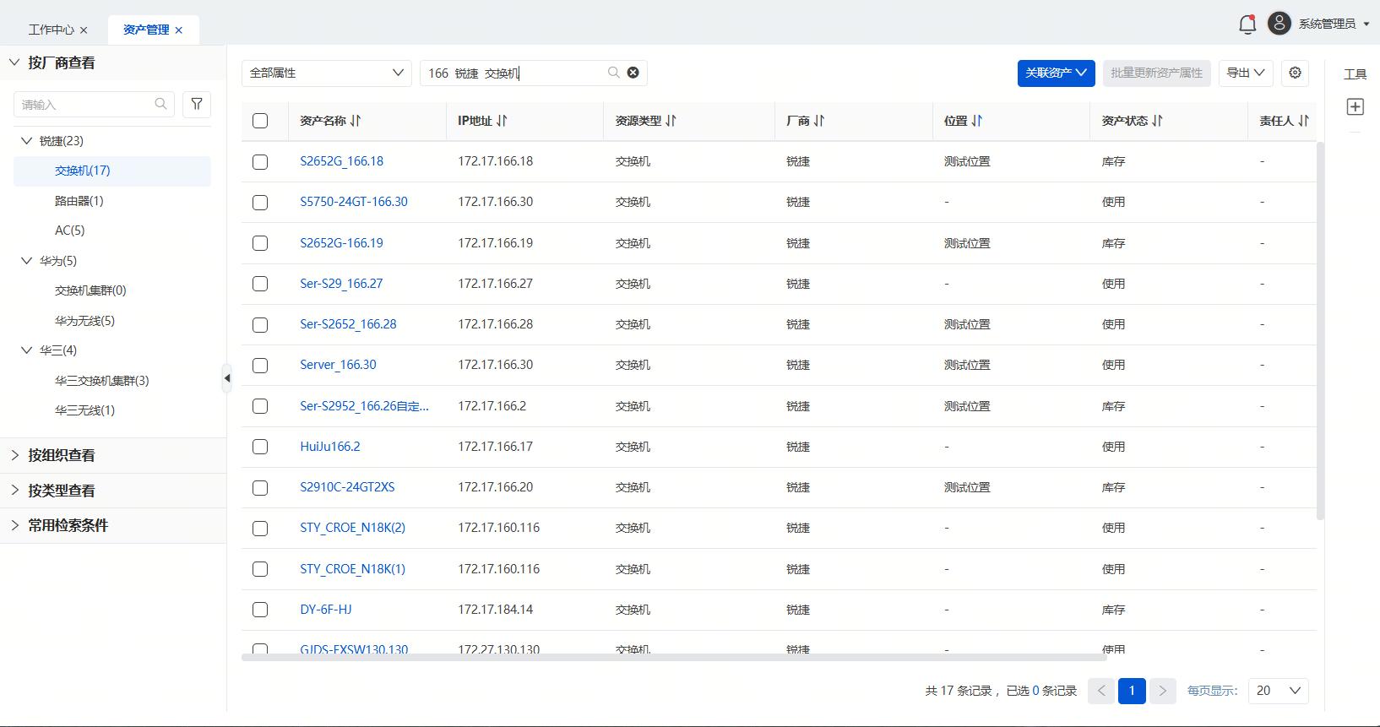Clear the asset search text
The height and width of the screenshot is (727, 1380).
point(633,73)
